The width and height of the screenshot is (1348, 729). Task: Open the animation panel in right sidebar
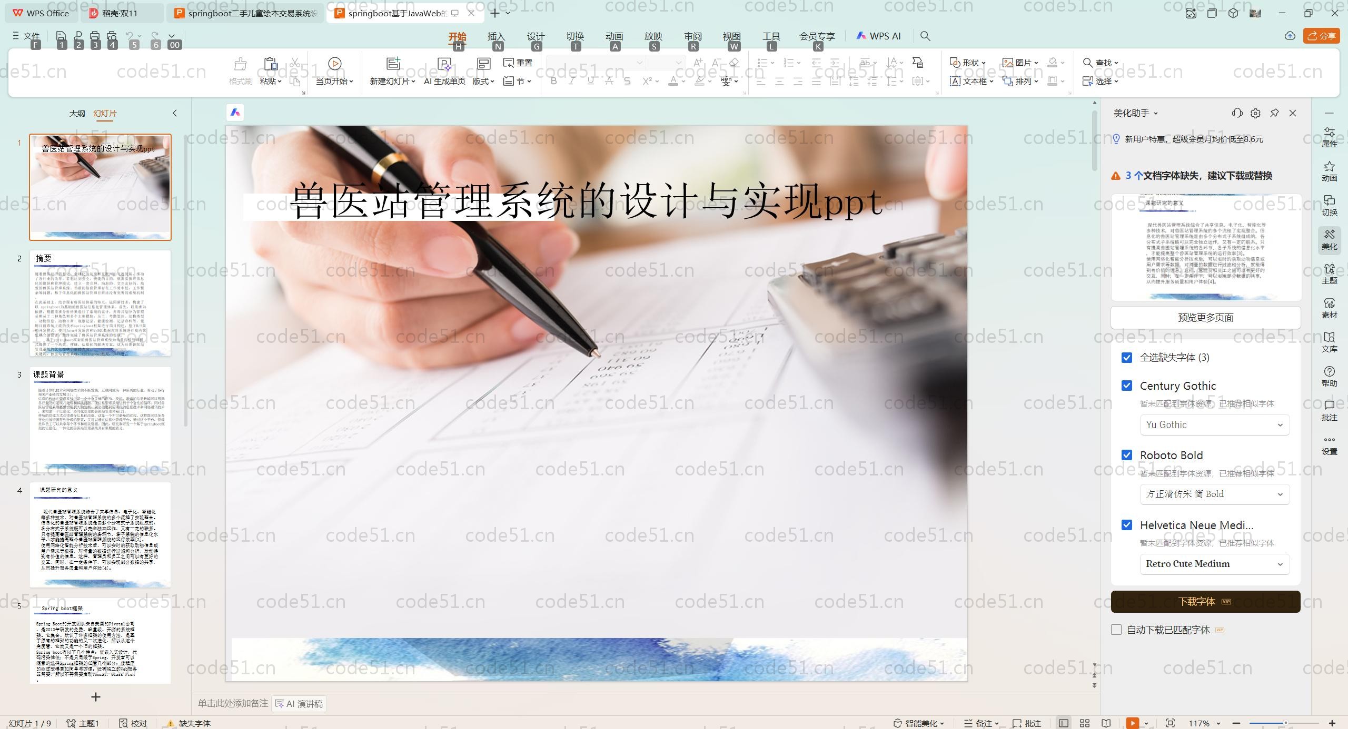1329,171
